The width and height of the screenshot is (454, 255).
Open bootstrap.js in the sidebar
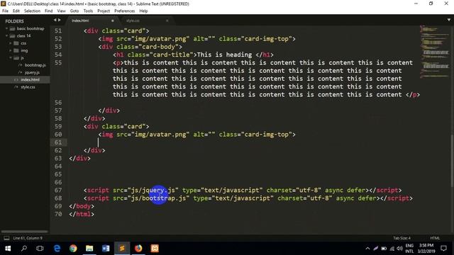click(35, 65)
